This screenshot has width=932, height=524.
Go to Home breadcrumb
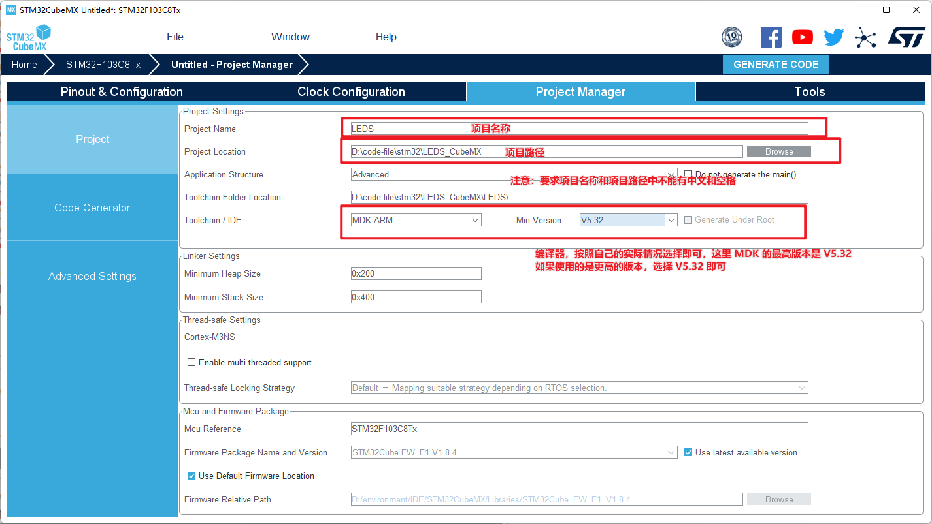[24, 65]
